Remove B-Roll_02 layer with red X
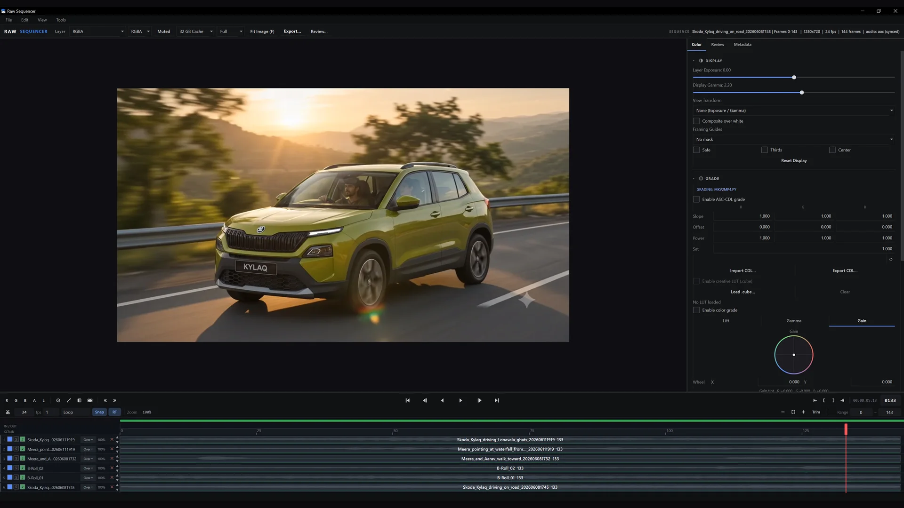 (x=112, y=468)
